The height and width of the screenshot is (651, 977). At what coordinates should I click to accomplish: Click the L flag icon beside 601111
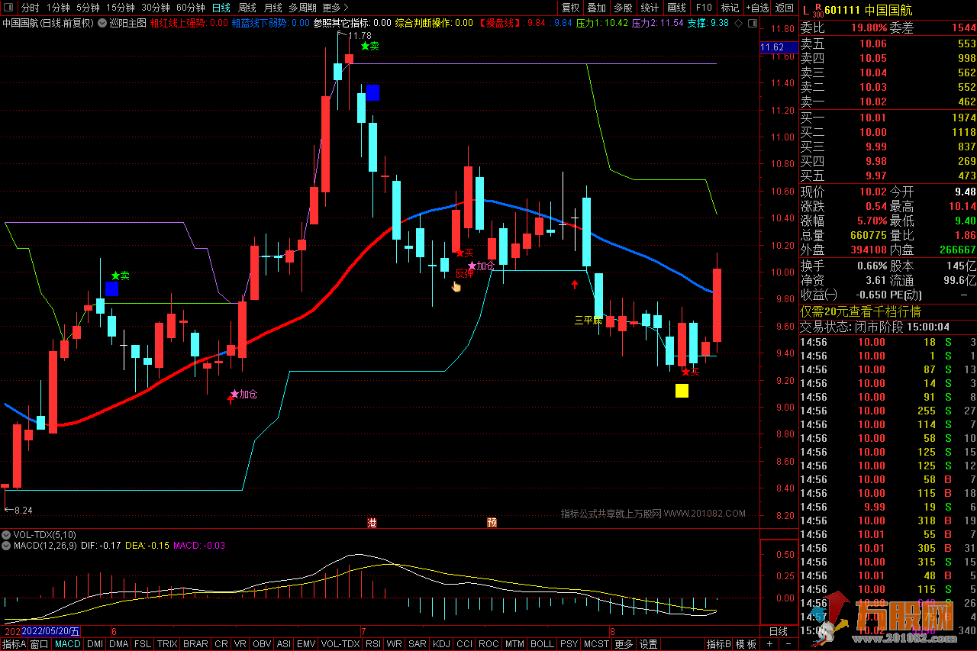[804, 10]
